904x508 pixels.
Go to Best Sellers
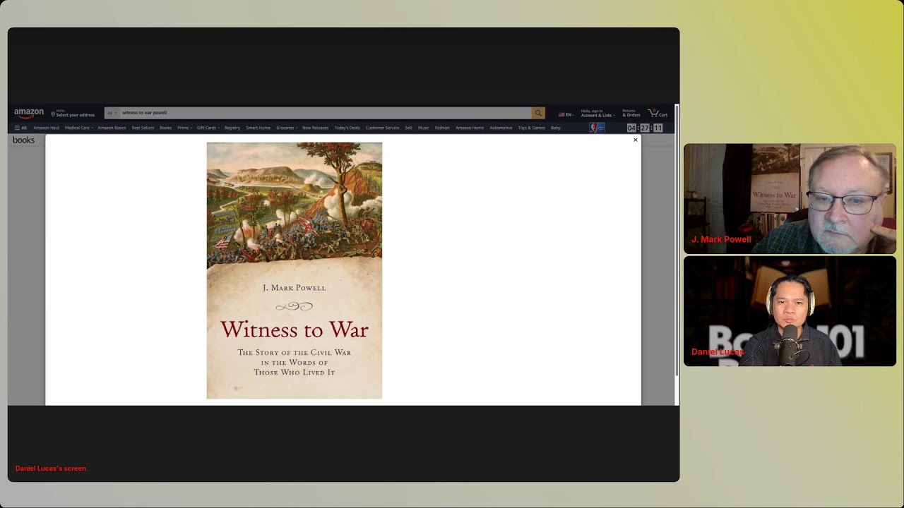pos(143,128)
